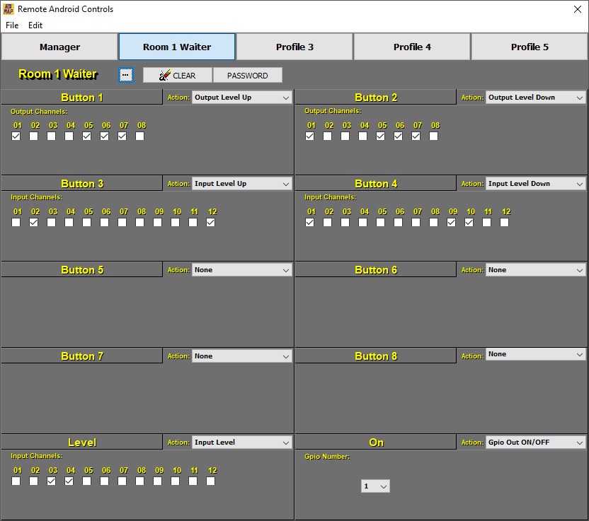Toggle Input Channel 03 in the Level section
Viewport: 589px width, 521px height.
pos(51,481)
